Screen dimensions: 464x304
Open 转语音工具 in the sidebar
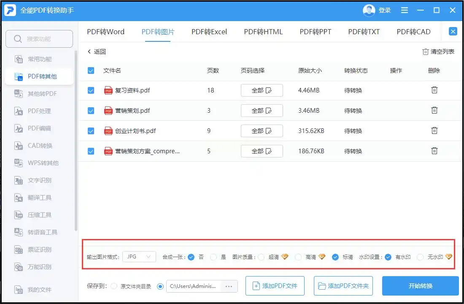point(39,232)
